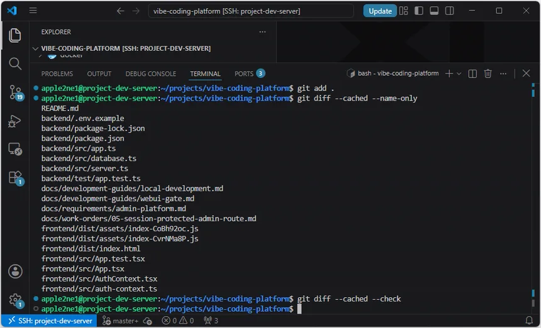Viewport: 541px width, 328px height.
Task: Click the master+ branch in status bar
Action: point(120,320)
